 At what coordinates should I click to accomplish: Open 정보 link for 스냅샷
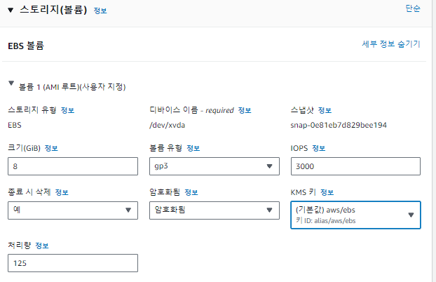pyautogui.click(x=325, y=110)
